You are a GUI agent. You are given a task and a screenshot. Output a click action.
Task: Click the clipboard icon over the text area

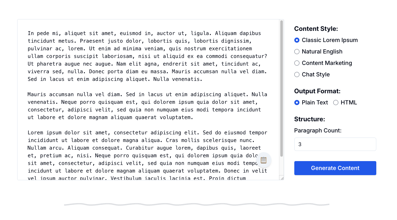(264, 160)
